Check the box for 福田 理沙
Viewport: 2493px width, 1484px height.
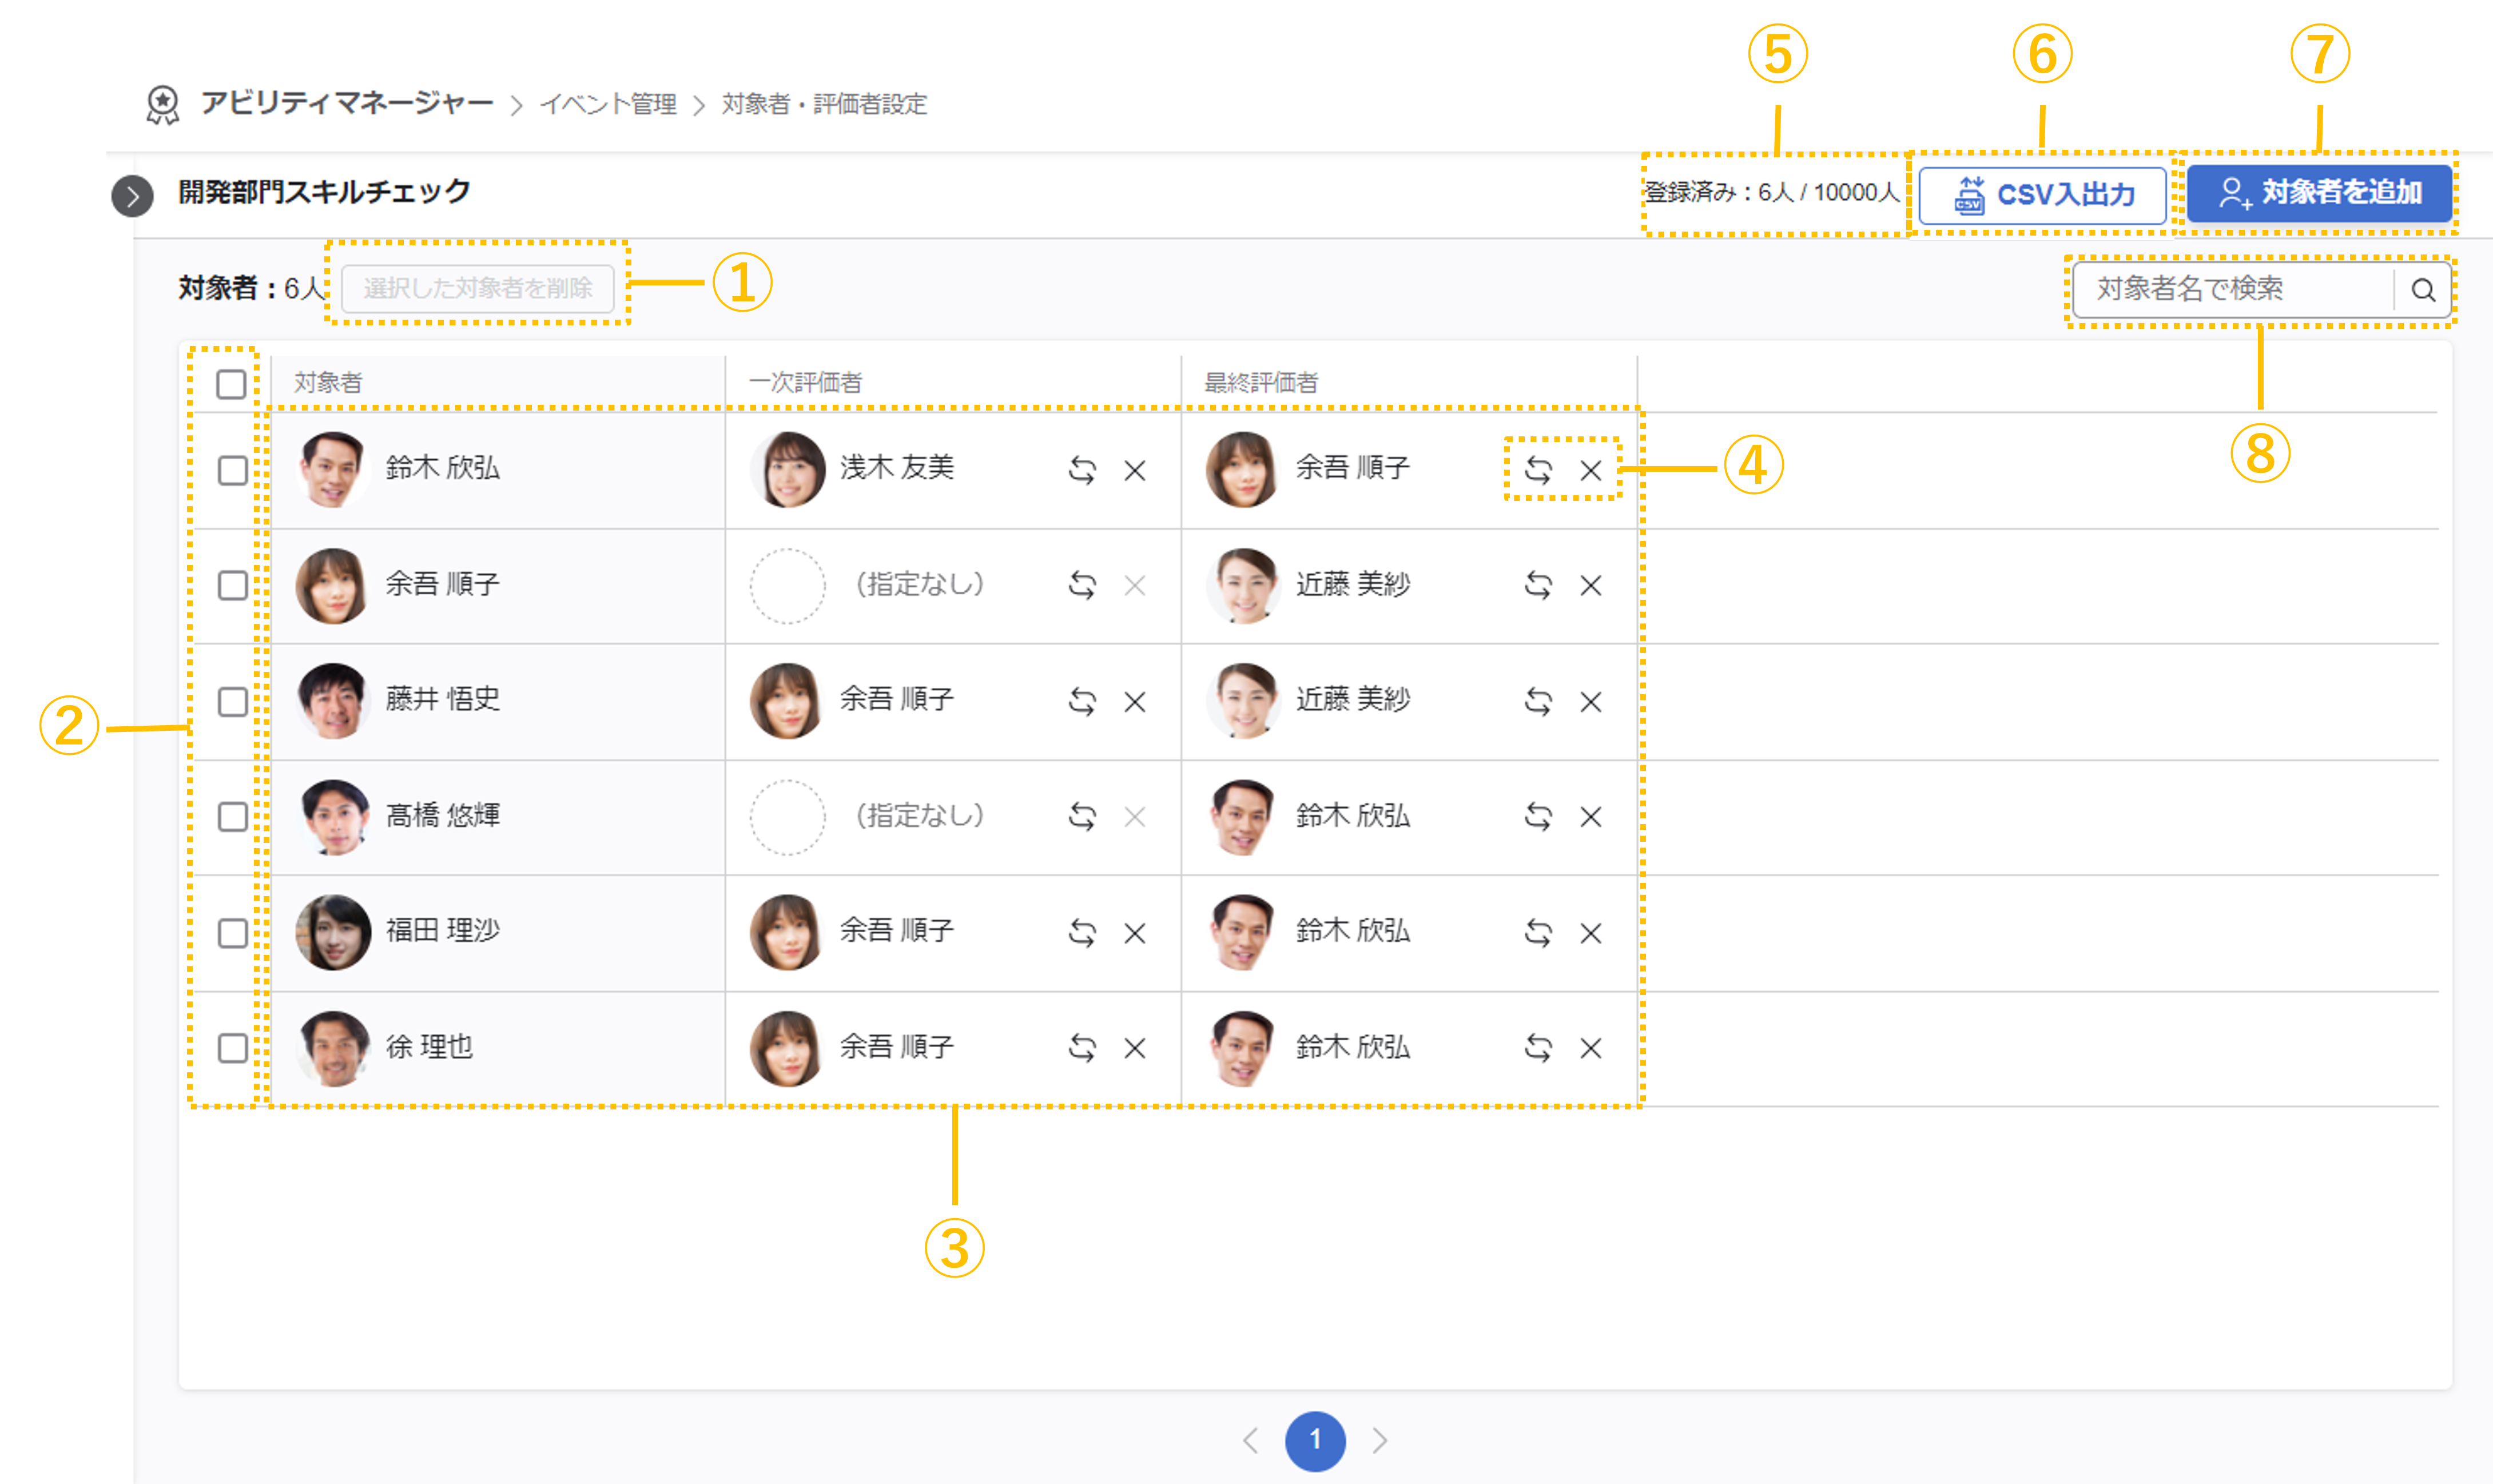(232, 933)
